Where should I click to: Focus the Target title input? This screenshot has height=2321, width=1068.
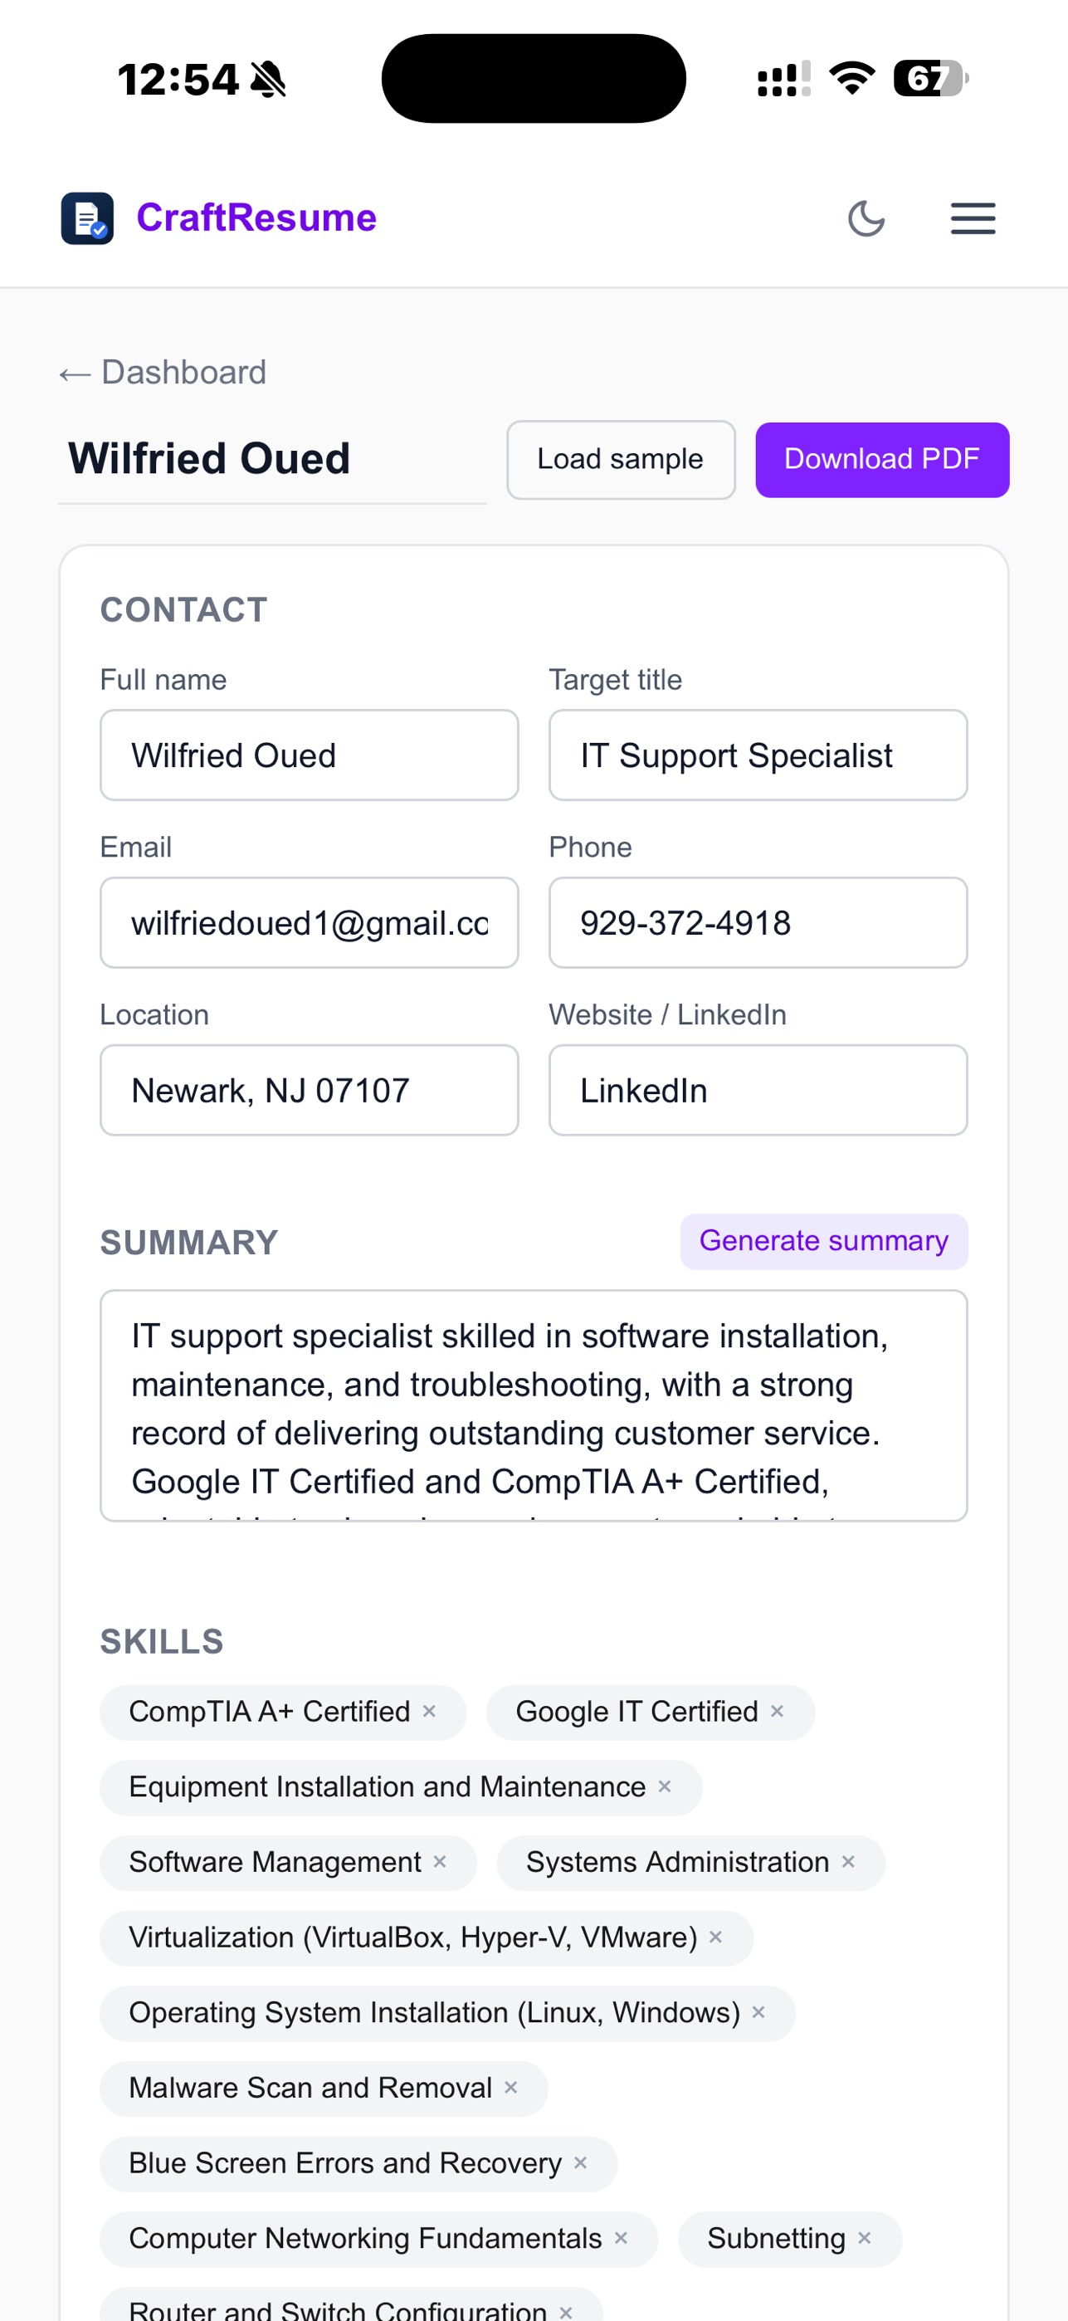(x=758, y=755)
